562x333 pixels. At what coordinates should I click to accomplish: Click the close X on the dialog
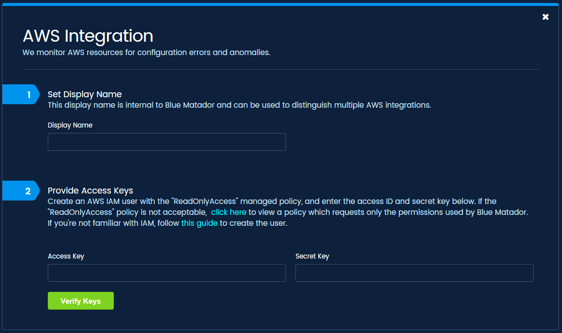click(x=545, y=16)
